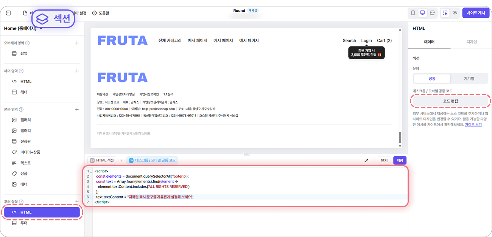Screen dimensions: 492x237
Task: Click 전체 카테고리 in preview navigation
Action: (170, 40)
